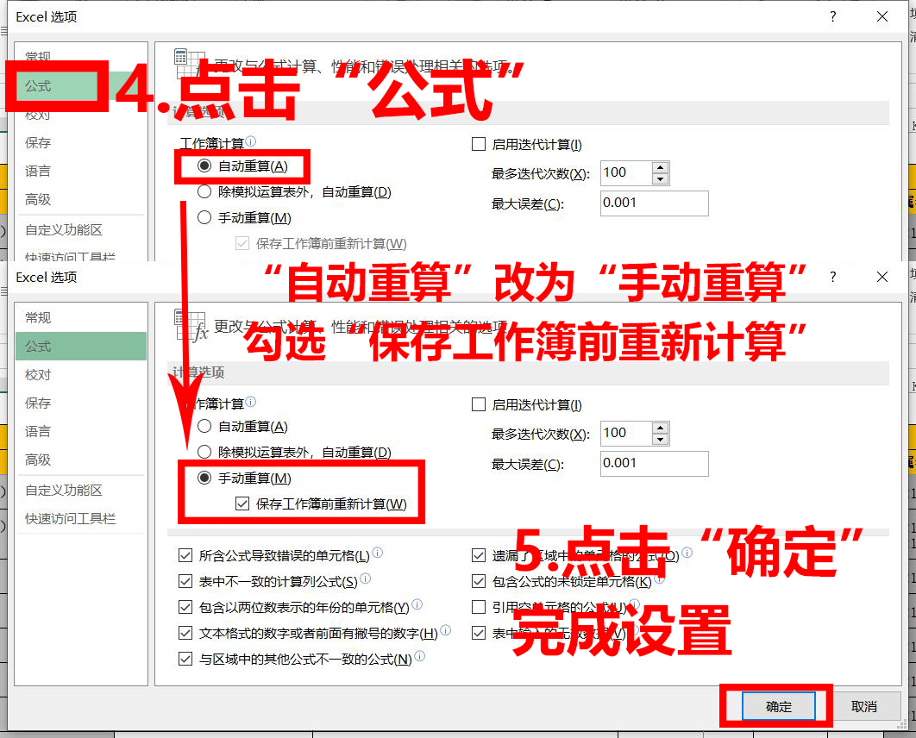Open 校对 category in lower dialog sidebar

[80, 375]
